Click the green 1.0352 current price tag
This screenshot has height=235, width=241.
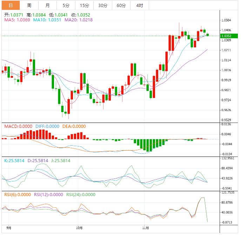click(226, 36)
